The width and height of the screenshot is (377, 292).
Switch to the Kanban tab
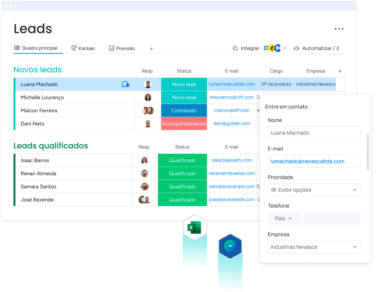[x=83, y=48]
